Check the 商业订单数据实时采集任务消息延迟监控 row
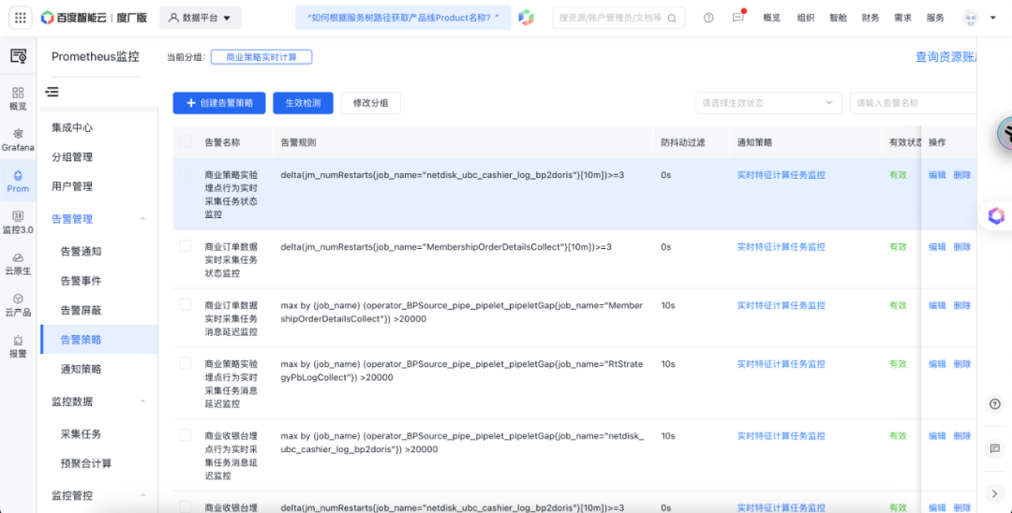 point(186,304)
